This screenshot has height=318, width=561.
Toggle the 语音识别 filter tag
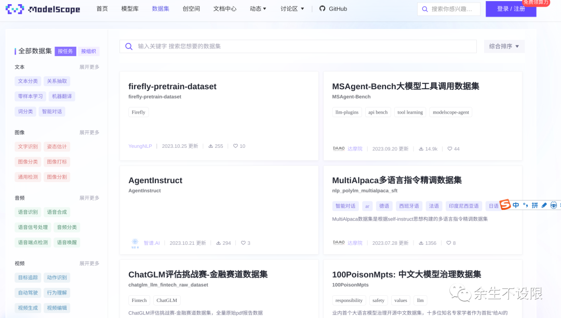28,212
